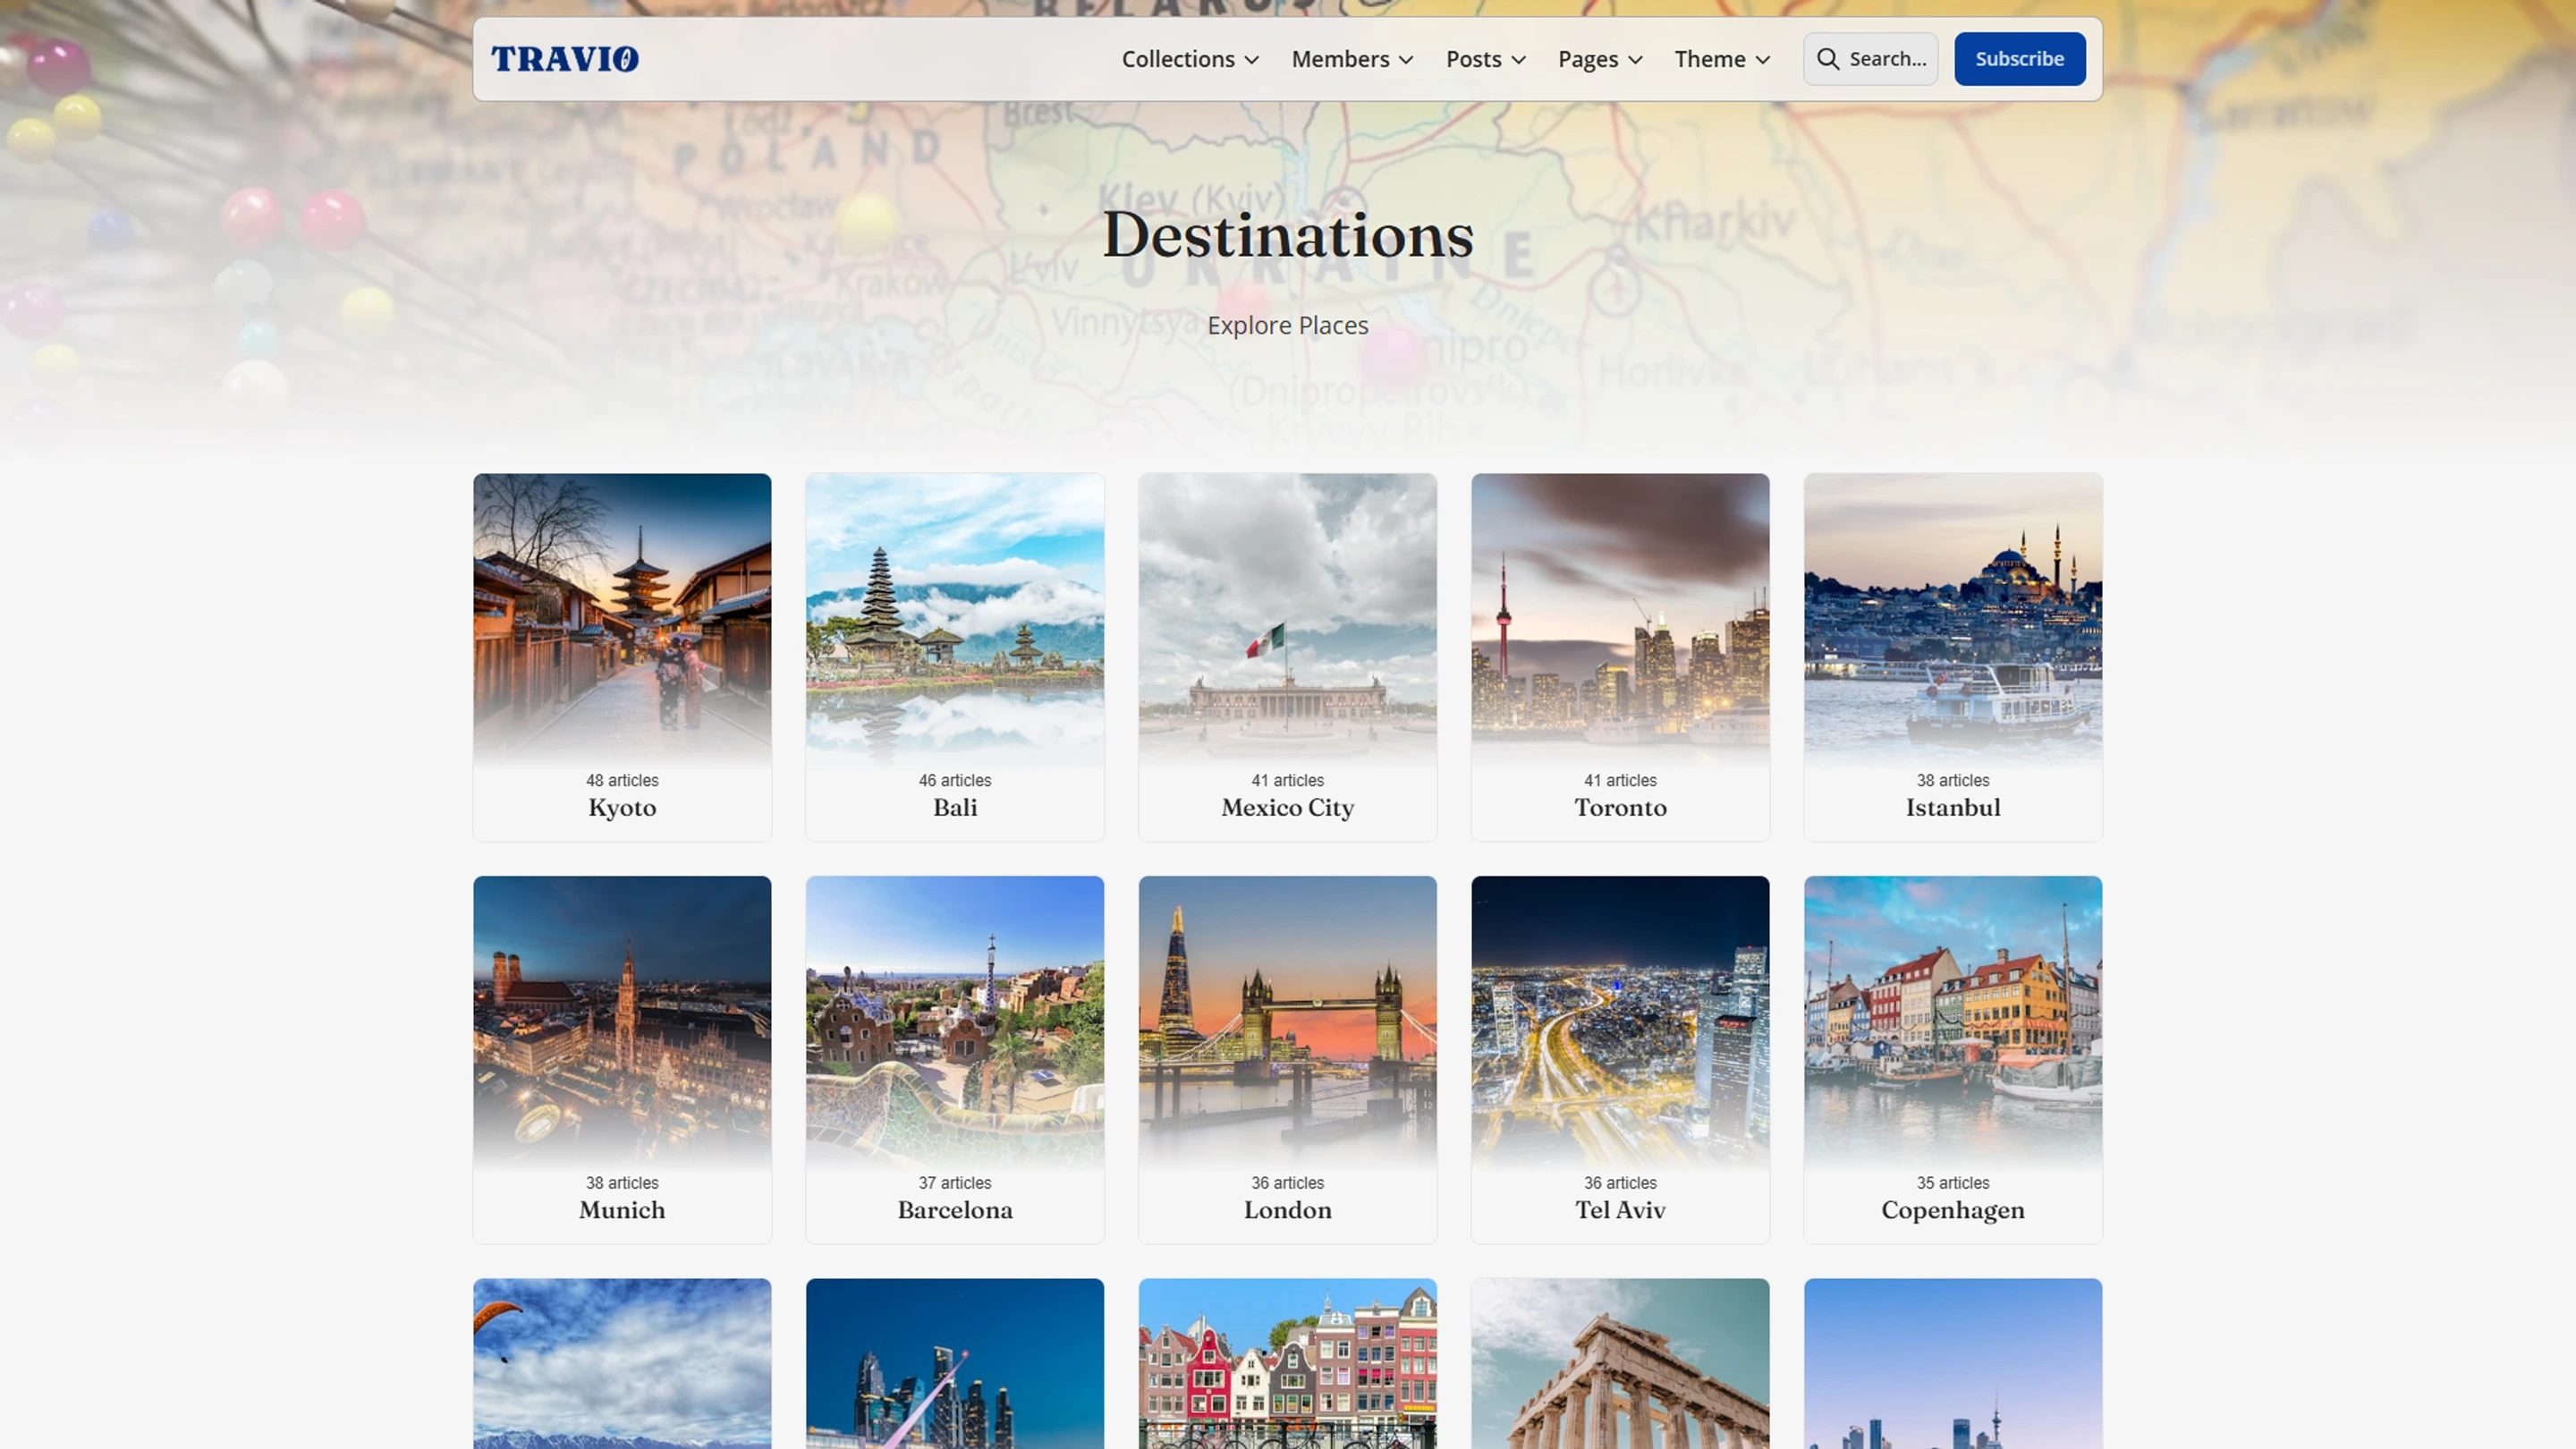Open the Posts menu
2576x1449 pixels.
(1486, 59)
